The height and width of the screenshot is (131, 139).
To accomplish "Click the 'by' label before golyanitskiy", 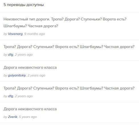I will pos(5,75).
